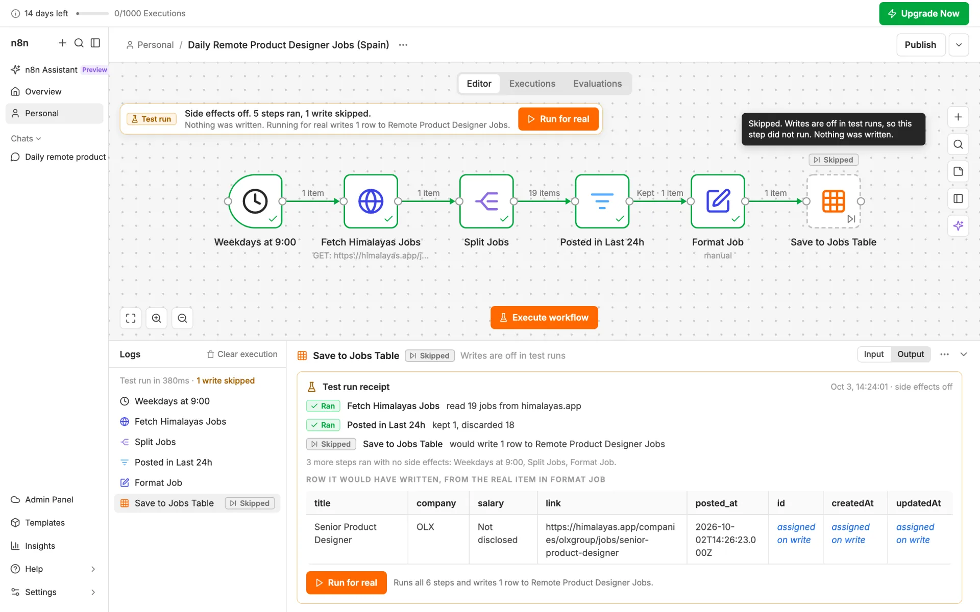
Task: Select the Fetch Himalayas Jobs globe node
Action: click(x=371, y=201)
